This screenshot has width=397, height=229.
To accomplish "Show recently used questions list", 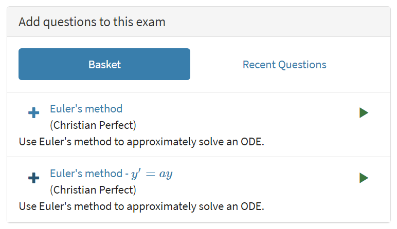I will (284, 65).
